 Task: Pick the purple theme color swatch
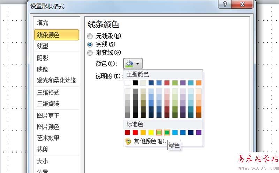pos(183,83)
